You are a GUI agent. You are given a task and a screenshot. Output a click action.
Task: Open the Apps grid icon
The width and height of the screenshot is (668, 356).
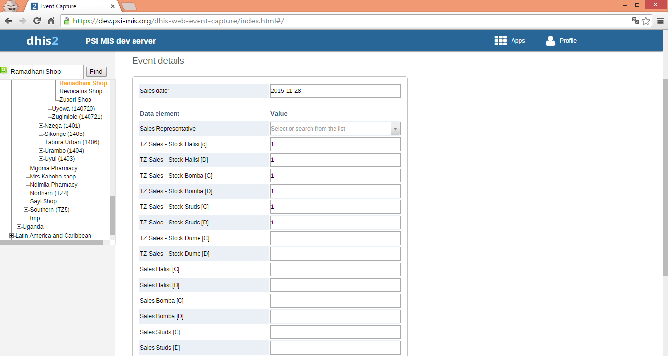coord(500,41)
